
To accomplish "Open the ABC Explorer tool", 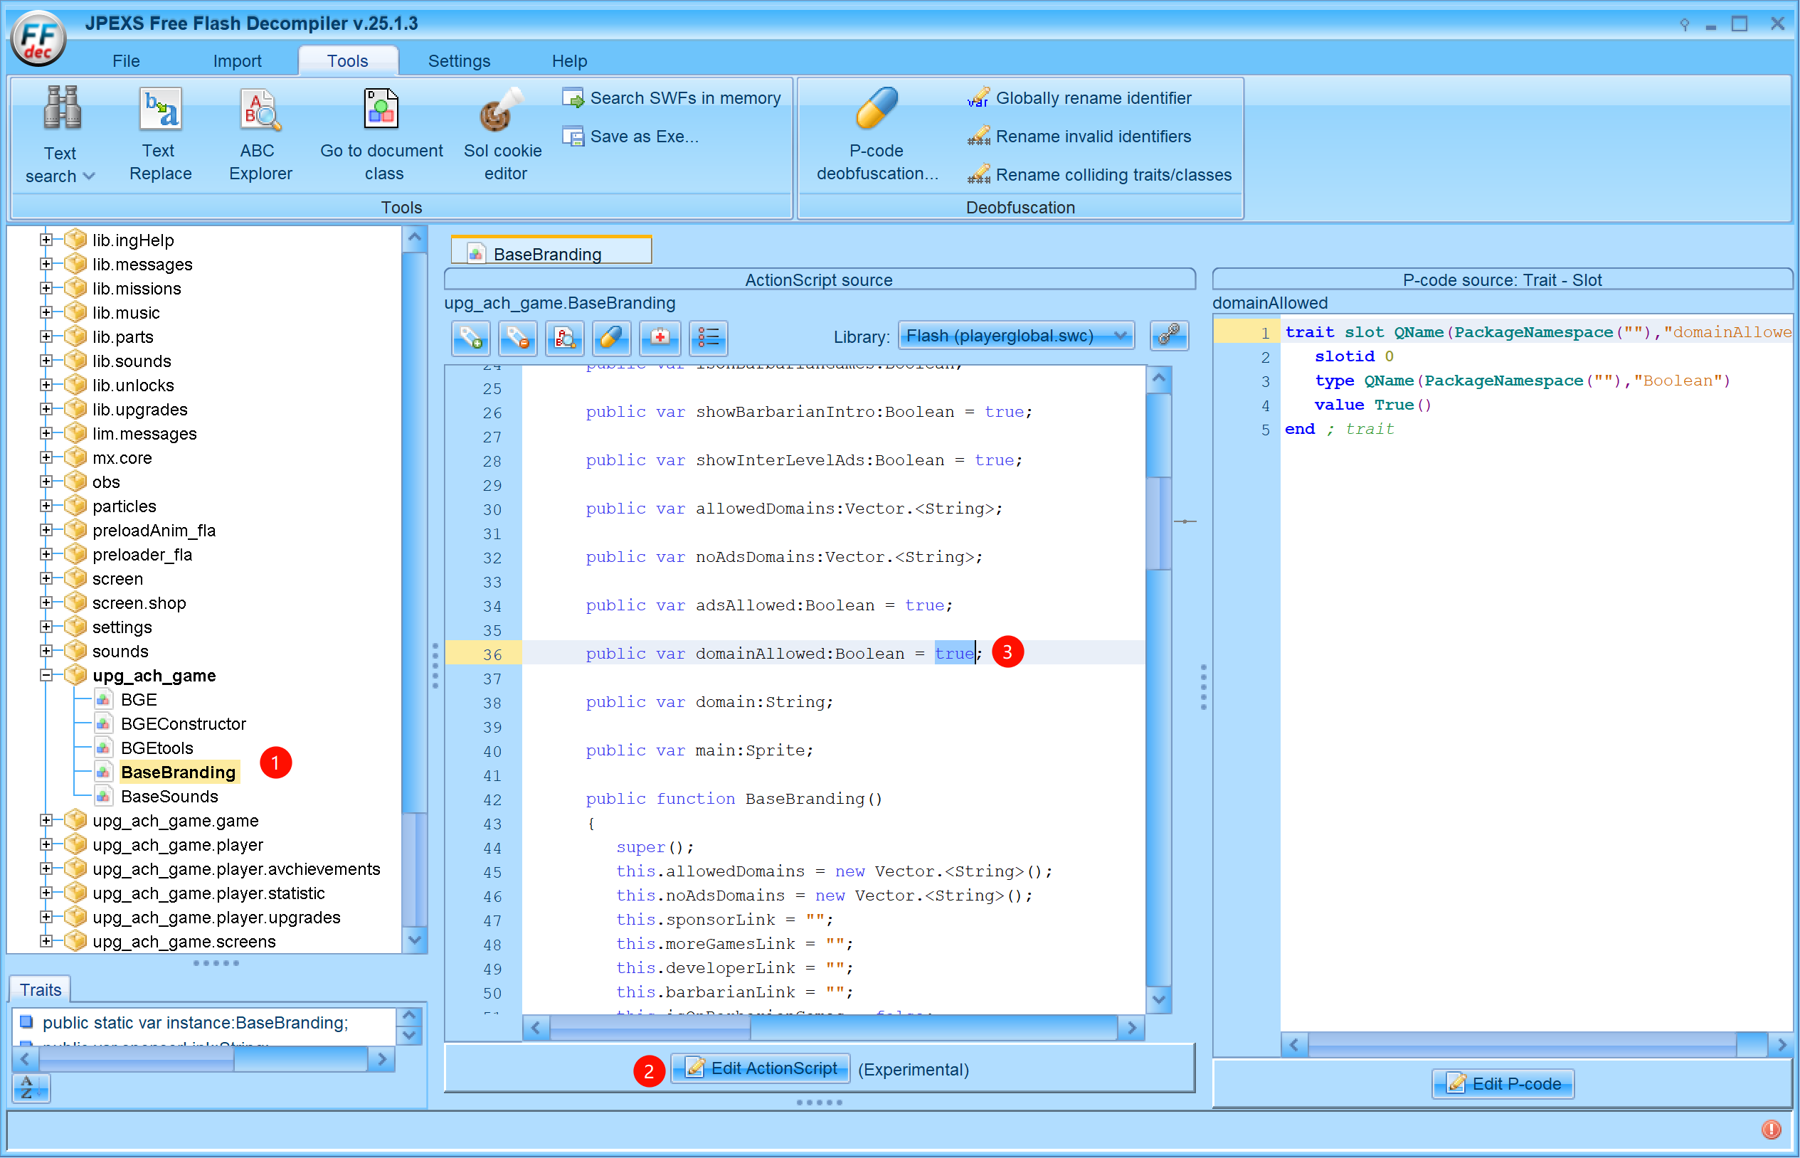I will [260, 110].
